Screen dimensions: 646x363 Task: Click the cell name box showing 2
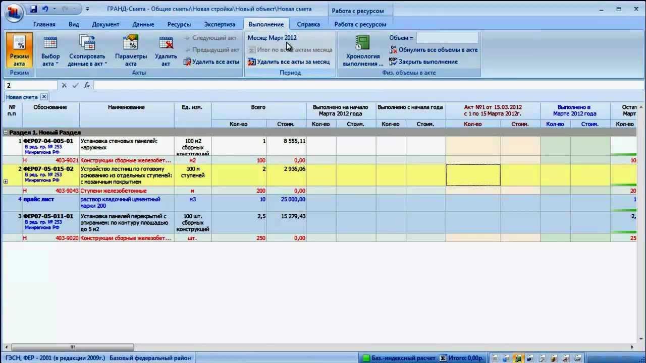tap(30, 85)
